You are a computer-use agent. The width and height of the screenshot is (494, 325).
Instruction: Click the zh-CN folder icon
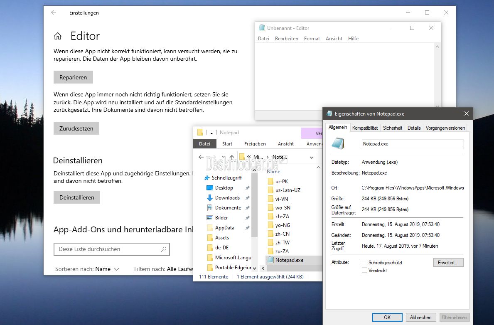(270, 234)
